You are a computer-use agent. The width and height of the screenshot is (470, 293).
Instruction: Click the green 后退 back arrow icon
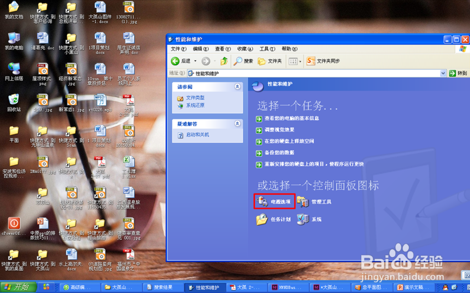(x=175, y=61)
